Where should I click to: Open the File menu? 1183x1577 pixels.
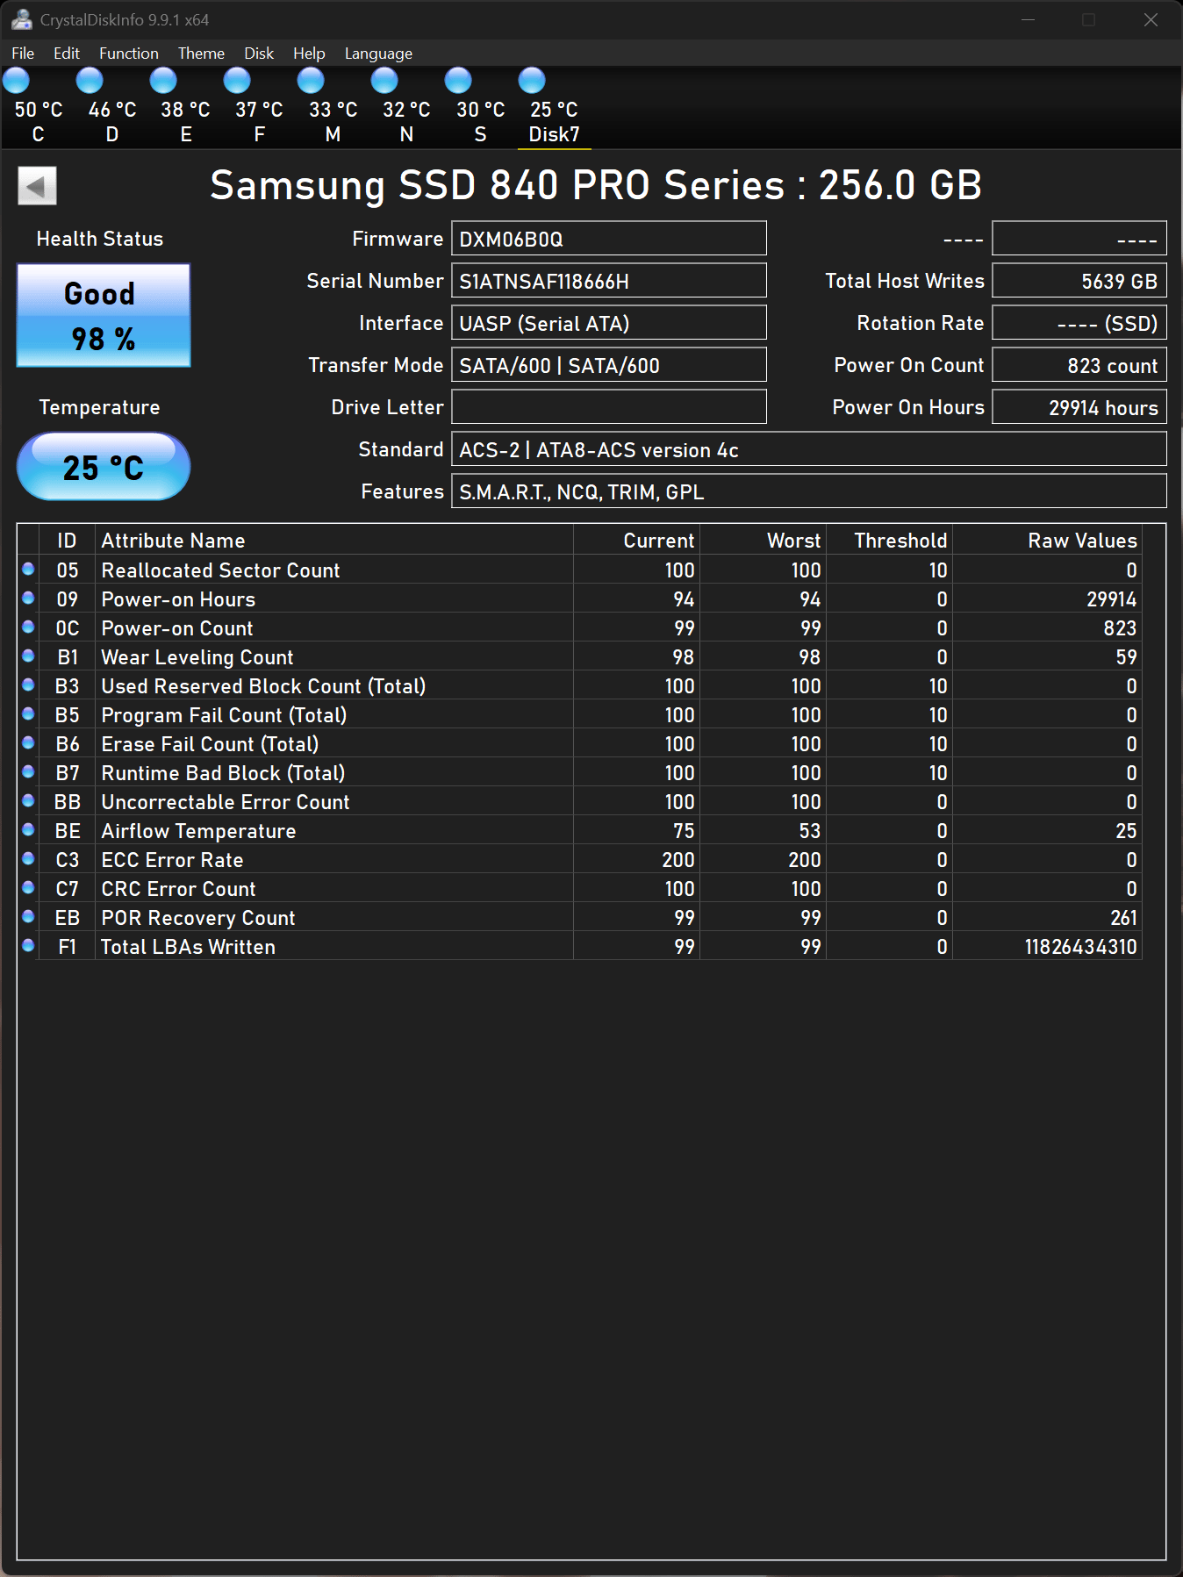pos(23,54)
